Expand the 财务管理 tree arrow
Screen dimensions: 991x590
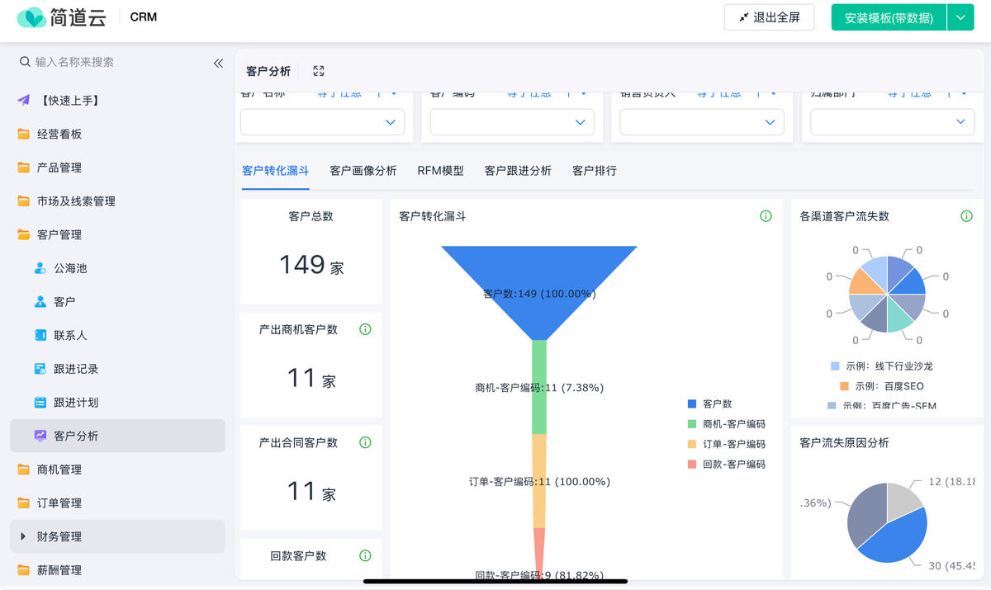click(23, 536)
